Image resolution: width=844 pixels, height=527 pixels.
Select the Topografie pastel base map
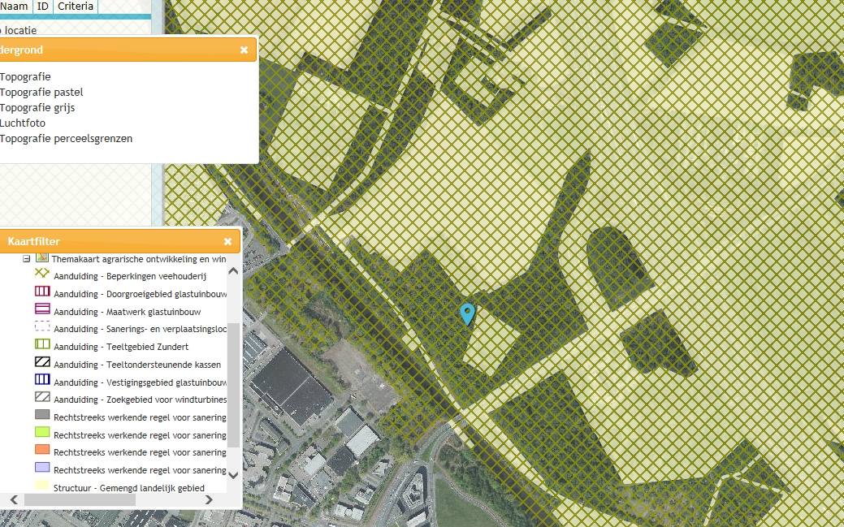[41, 93]
